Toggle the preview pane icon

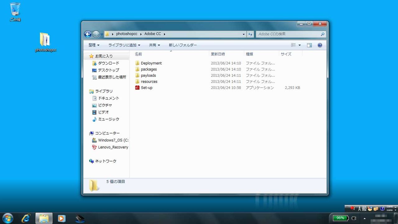[x=309, y=45]
